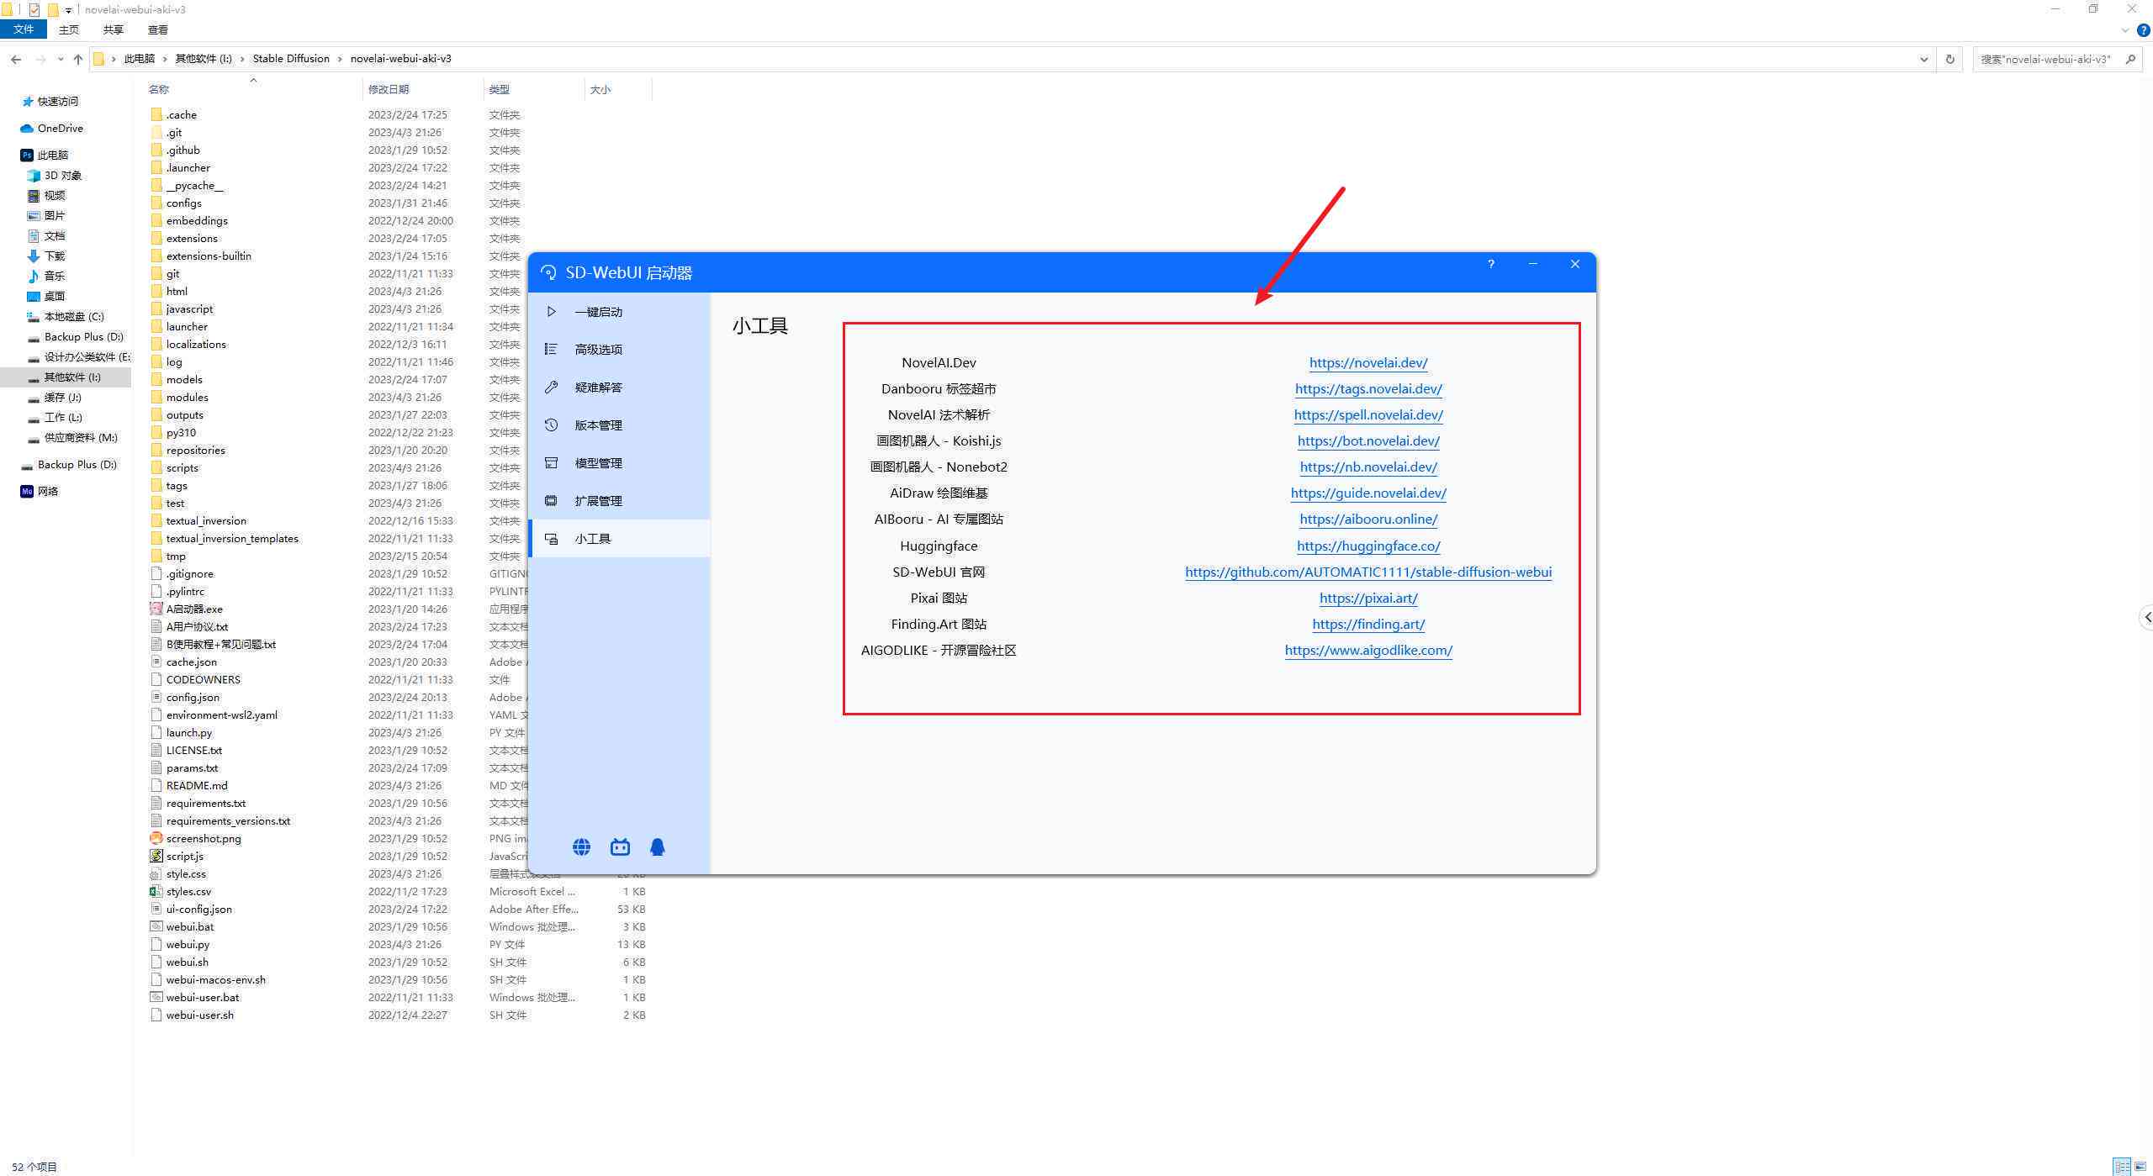Open the nb.novelai.dev link
Viewport: 2153px width, 1176px height.
pos(1368,467)
